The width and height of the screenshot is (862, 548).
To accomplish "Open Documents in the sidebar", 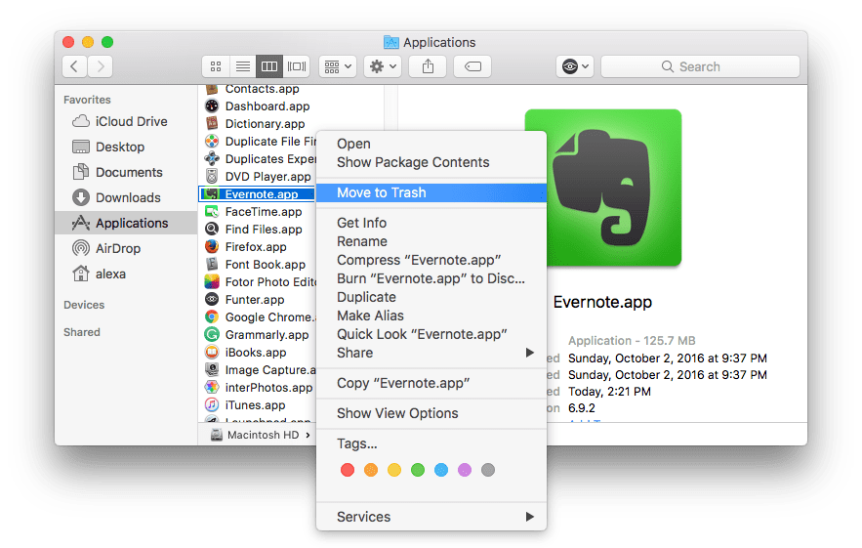I will click(126, 172).
